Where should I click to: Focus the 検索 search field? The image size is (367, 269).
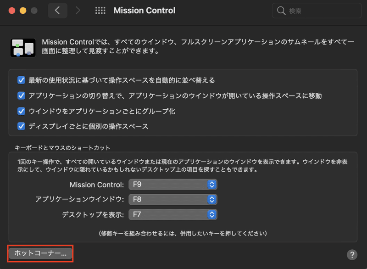pyautogui.click(x=317, y=11)
